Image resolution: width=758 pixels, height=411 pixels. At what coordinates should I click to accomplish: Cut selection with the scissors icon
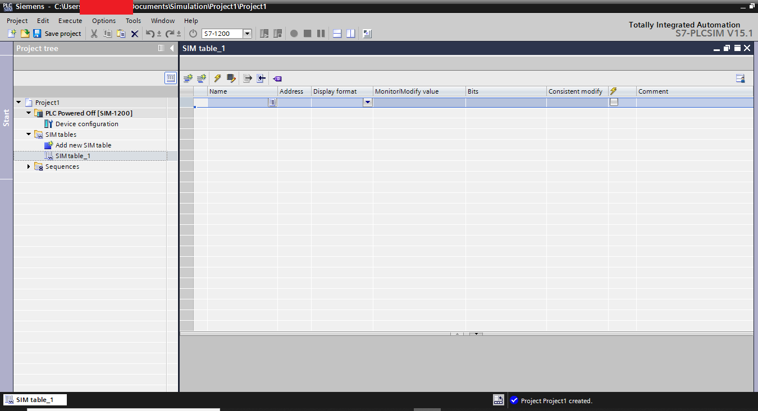94,34
